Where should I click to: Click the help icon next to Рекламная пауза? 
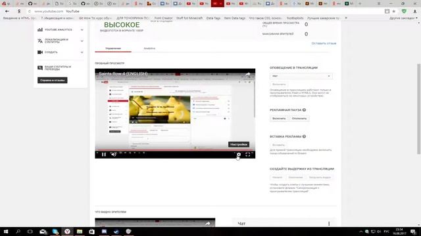point(304,110)
